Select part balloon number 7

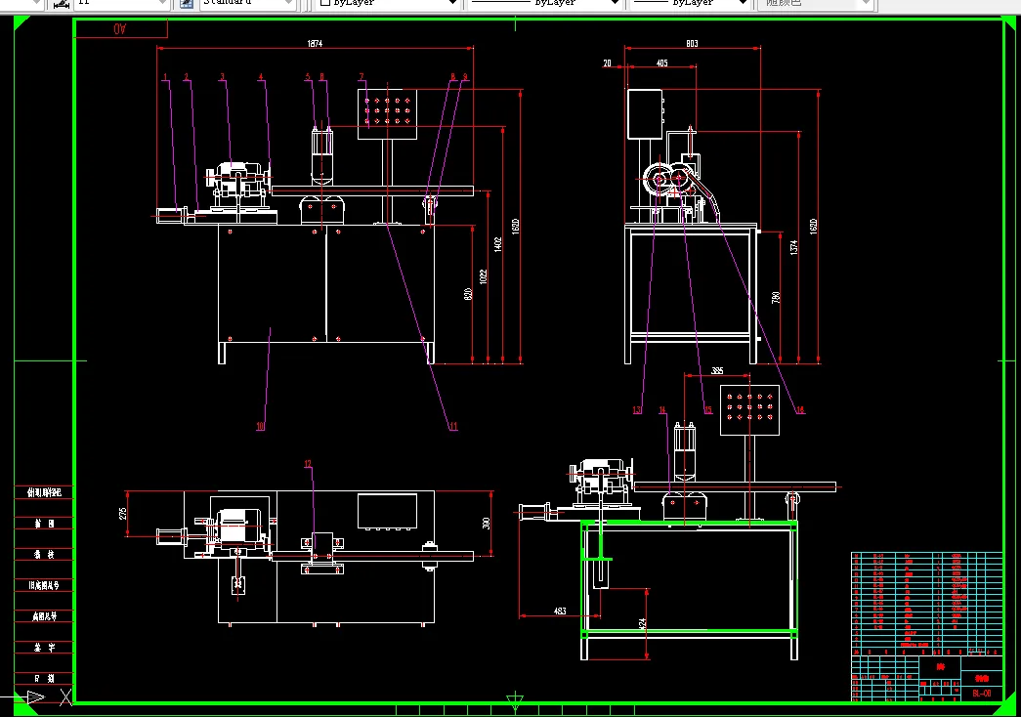pyautogui.click(x=362, y=77)
